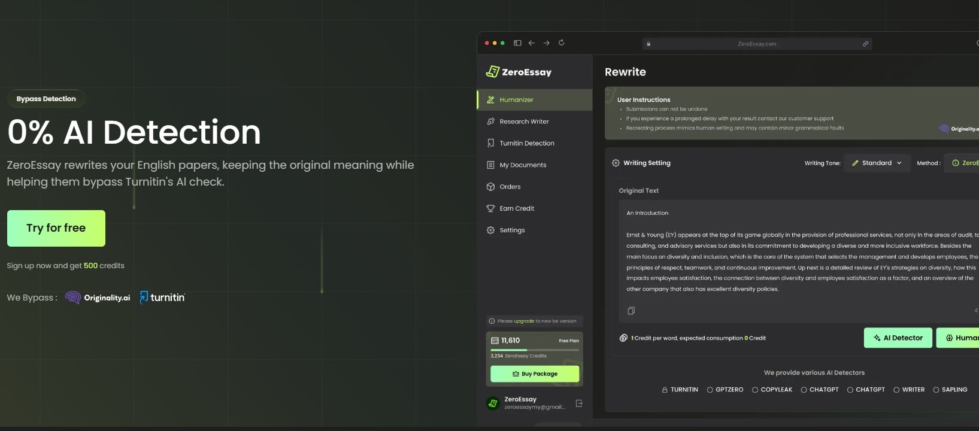Click the Earn Credit trophy icon
This screenshot has width=979, height=431.
pyautogui.click(x=490, y=208)
